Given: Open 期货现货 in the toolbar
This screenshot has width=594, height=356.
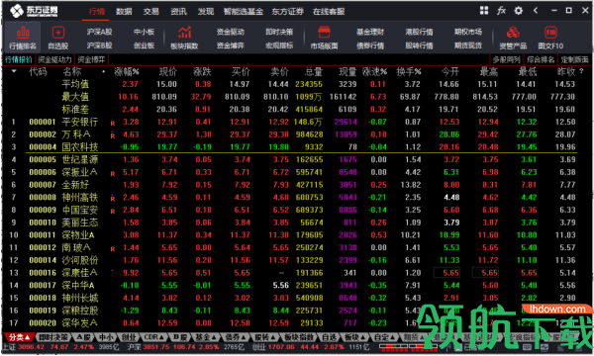Looking at the screenshot, I should [x=468, y=45].
